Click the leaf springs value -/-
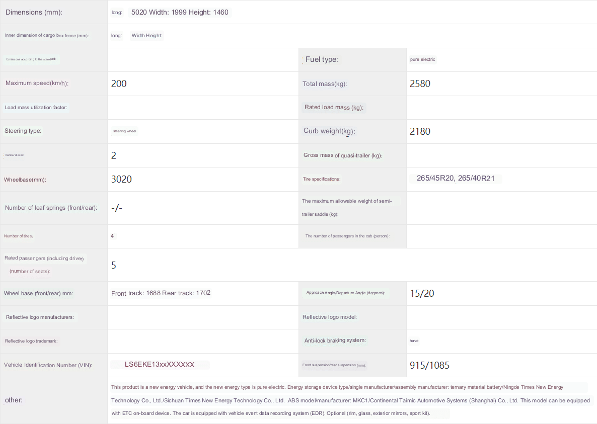597x424 pixels. [x=117, y=208]
